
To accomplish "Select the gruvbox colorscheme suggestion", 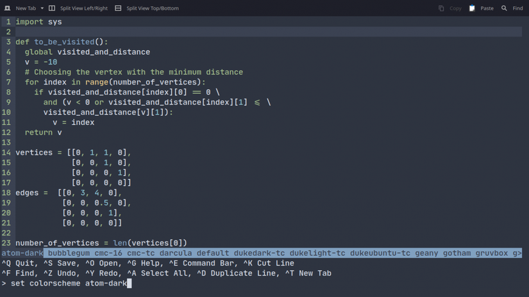I will coord(492,253).
